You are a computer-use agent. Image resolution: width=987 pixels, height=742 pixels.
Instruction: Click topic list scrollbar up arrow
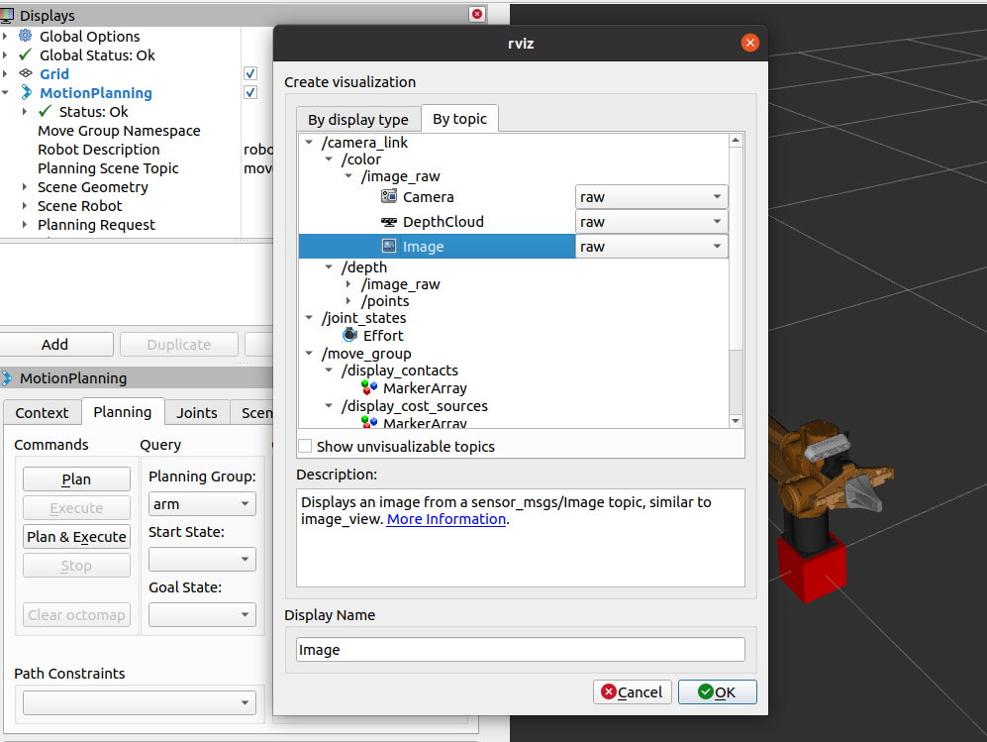click(x=736, y=141)
